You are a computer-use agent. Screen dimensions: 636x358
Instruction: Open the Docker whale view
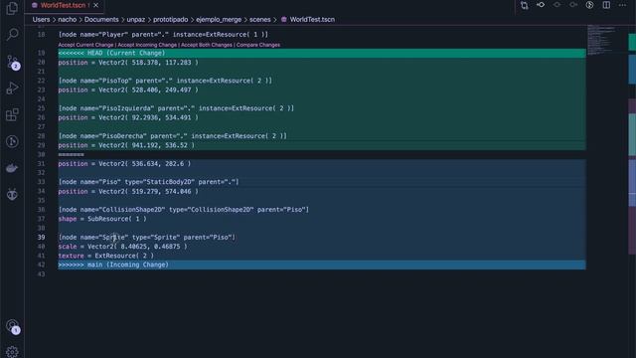click(12, 168)
